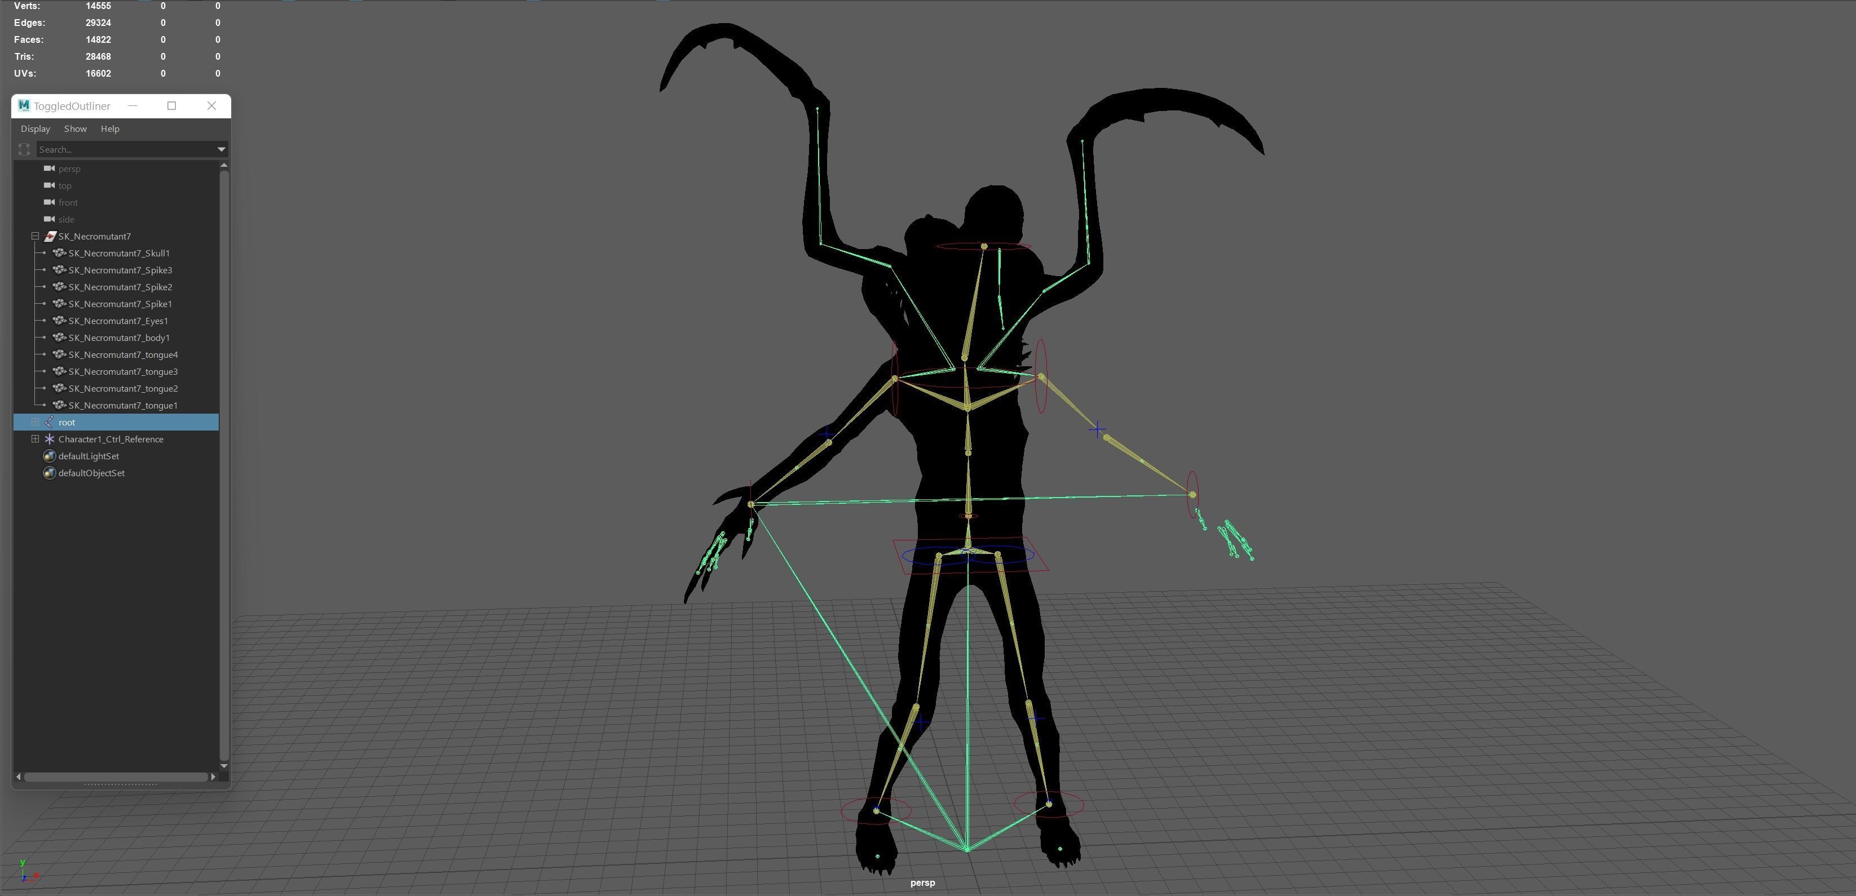Click the mesh icon beside SK_Necromutant7_body1
The image size is (1856, 896).
pyautogui.click(x=59, y=338)
